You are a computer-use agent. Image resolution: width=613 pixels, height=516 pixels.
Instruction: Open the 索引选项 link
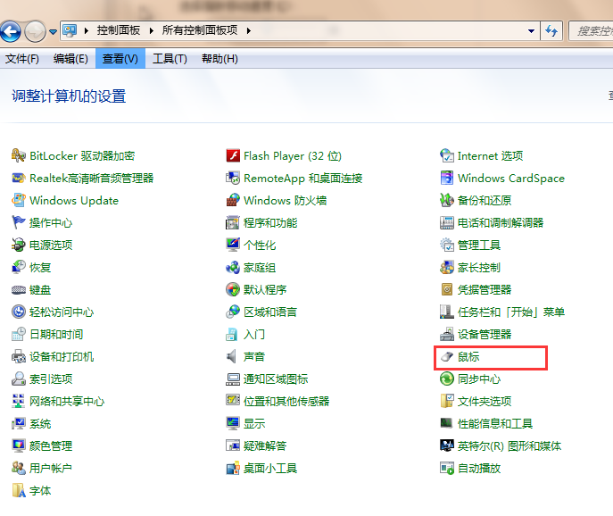[x=51, y=379]
